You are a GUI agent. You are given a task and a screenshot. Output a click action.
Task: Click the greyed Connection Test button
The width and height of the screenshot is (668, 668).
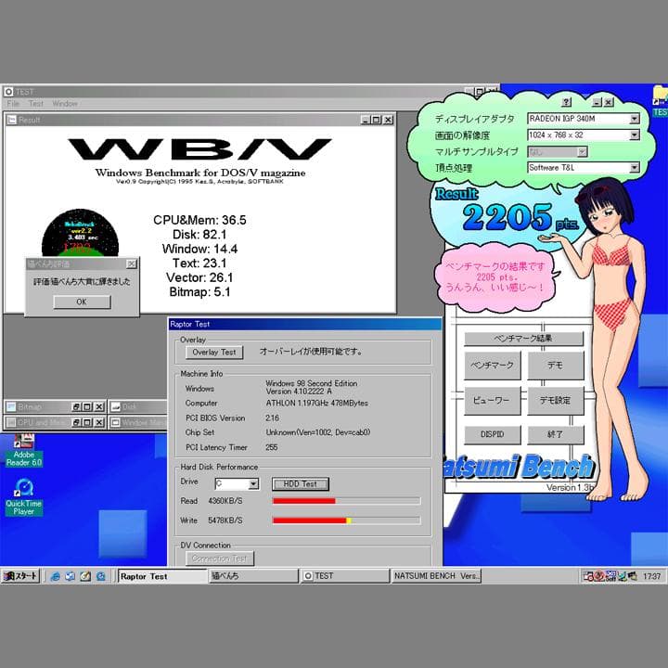(220, 559)
